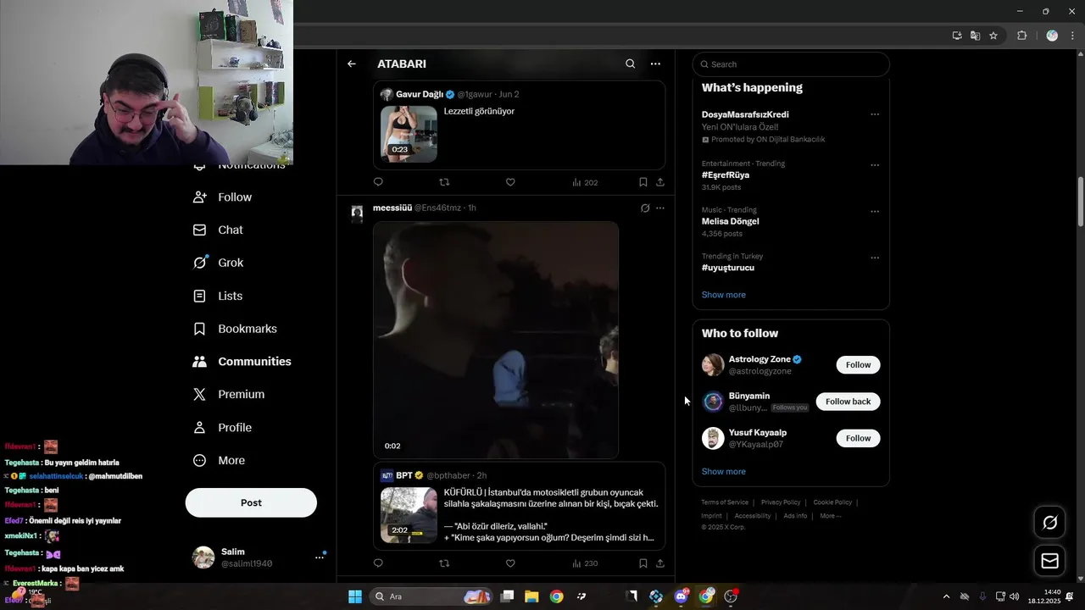Image resolution: width=1085 pixels, height=610 pixels.
Task: Open the ATABARI header more options menu
Action: (x=655, y=64)
